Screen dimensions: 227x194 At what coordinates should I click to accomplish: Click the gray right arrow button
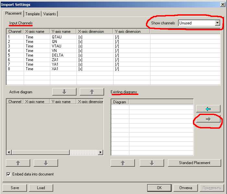pyautogui.click(x=208, y=119)
